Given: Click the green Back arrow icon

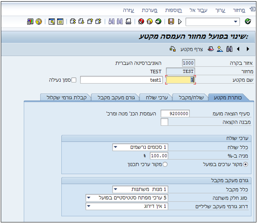Looking at the screenshot, I should tap(158, 21).
